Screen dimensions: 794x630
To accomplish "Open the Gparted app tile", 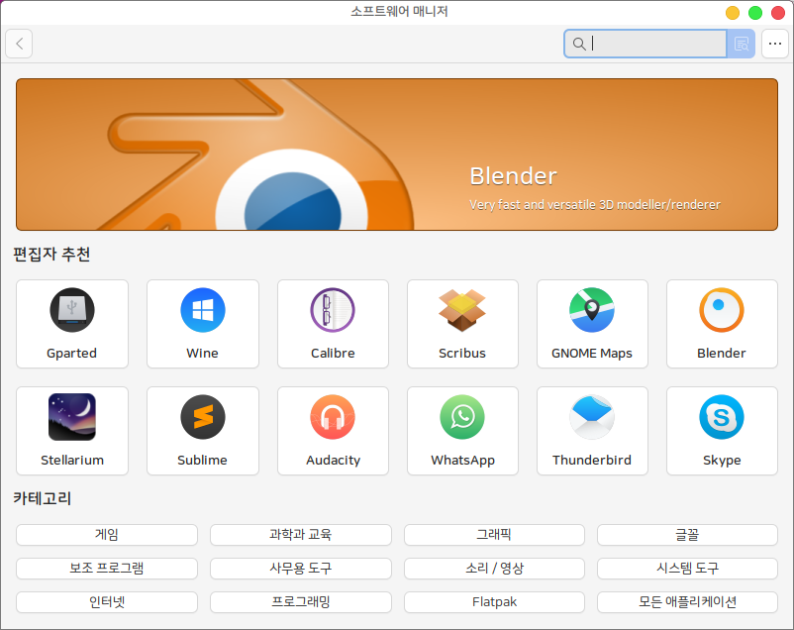I will [72, 324].
